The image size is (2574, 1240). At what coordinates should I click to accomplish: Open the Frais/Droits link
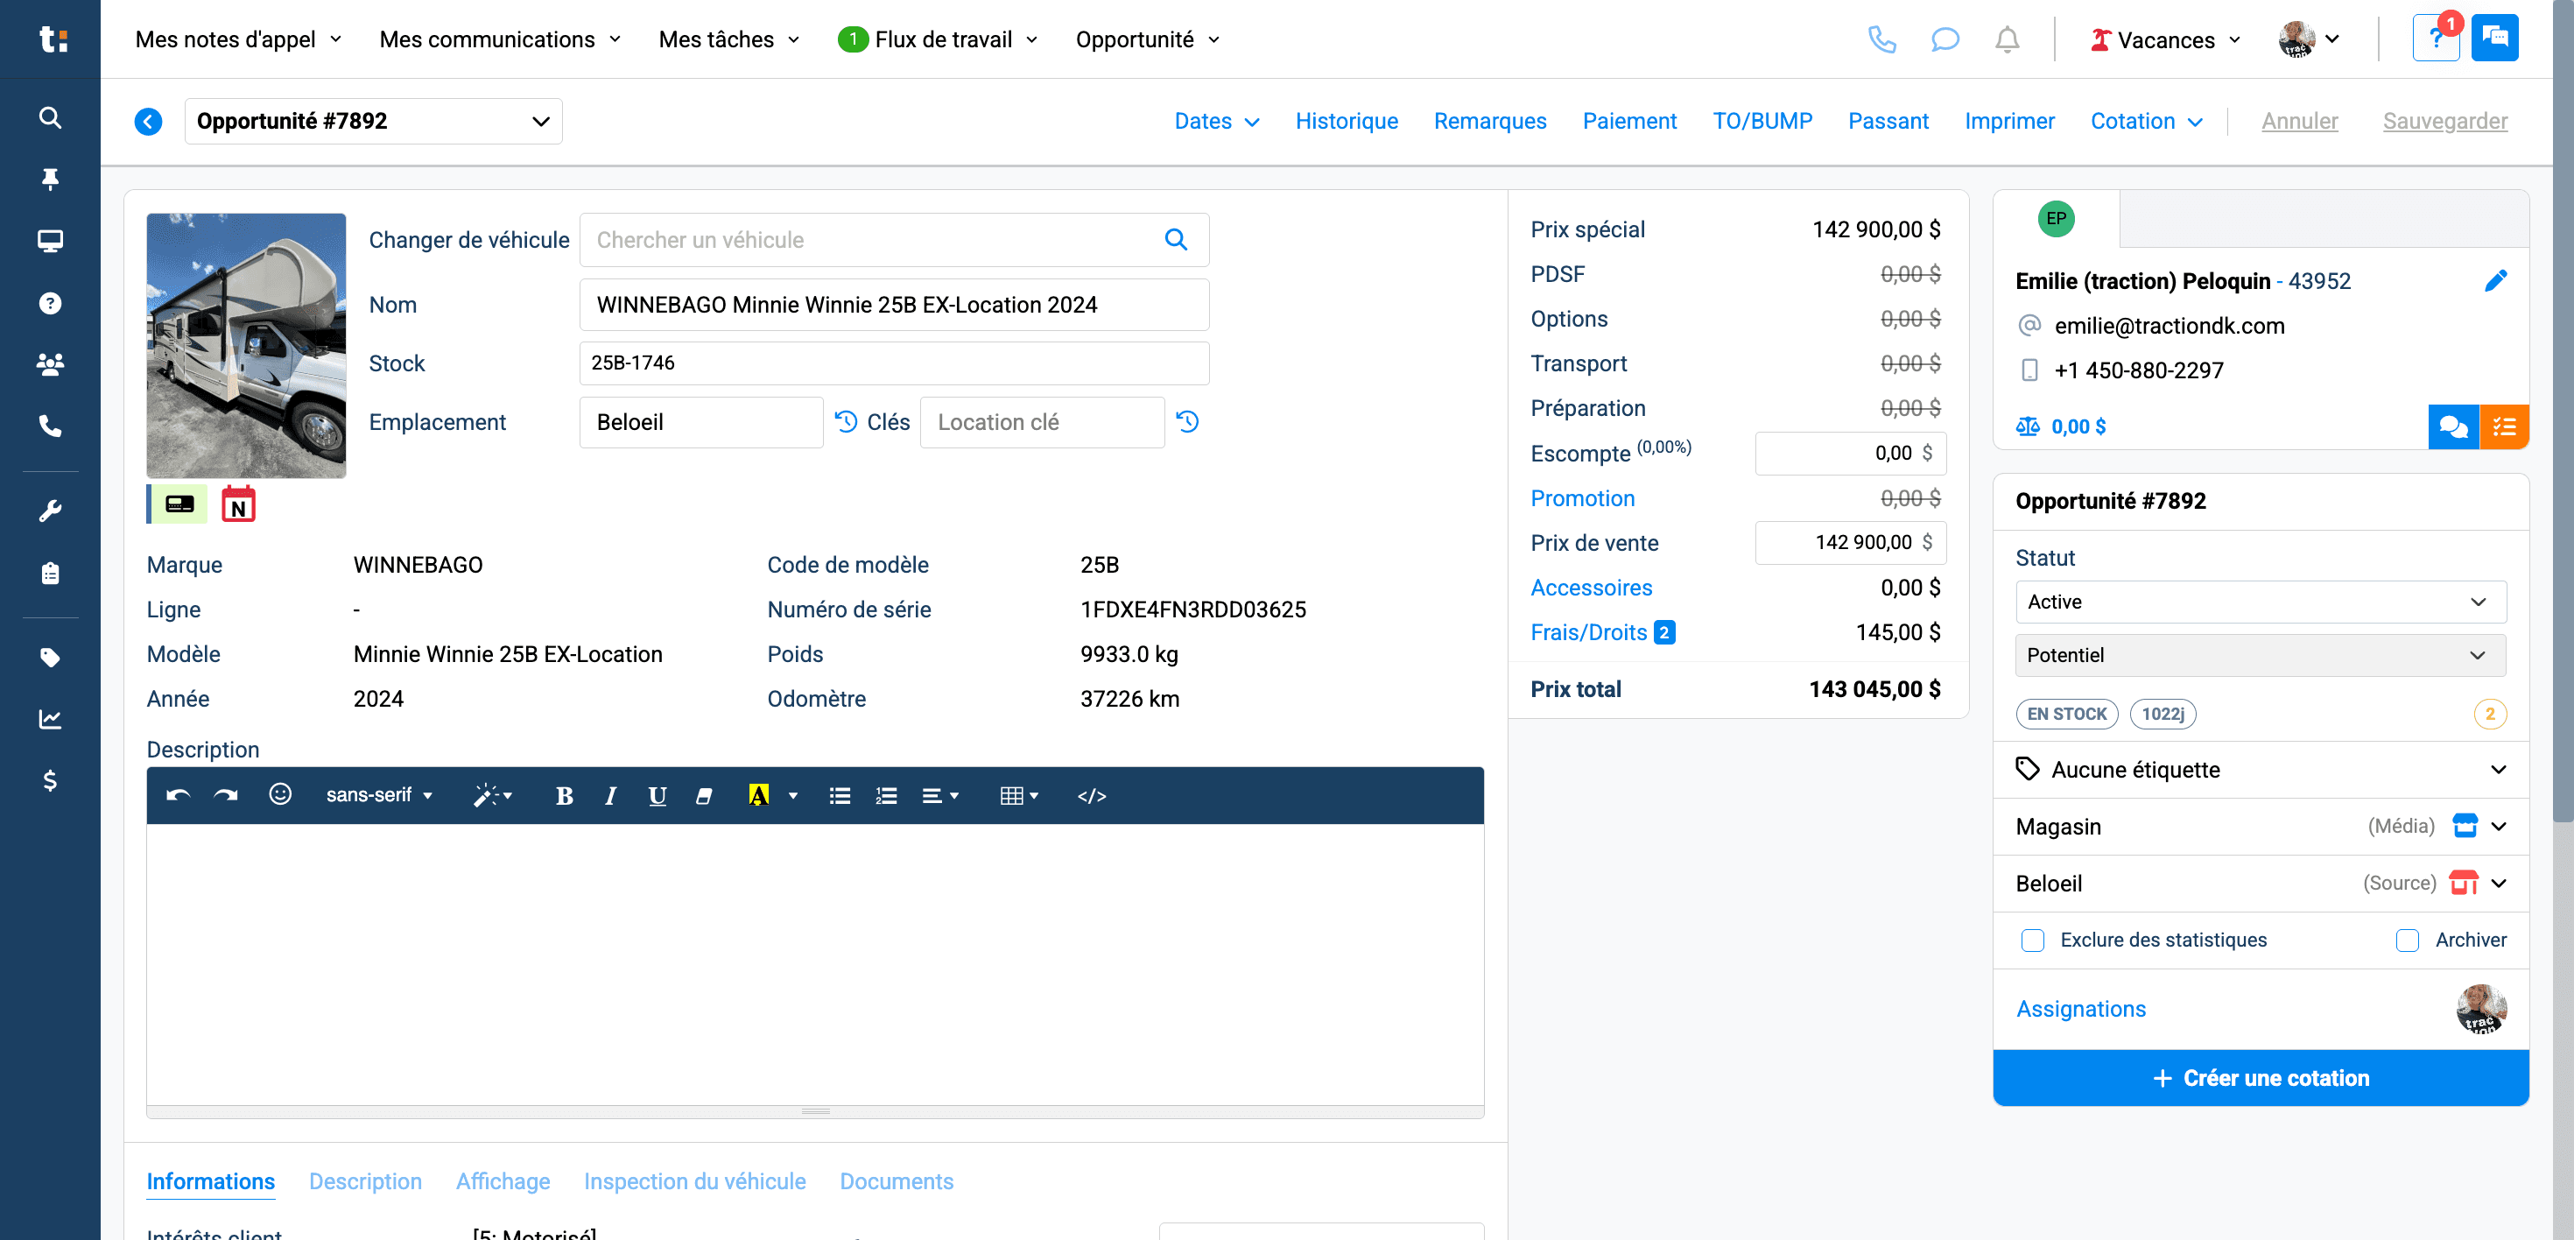pos(1588,632)
